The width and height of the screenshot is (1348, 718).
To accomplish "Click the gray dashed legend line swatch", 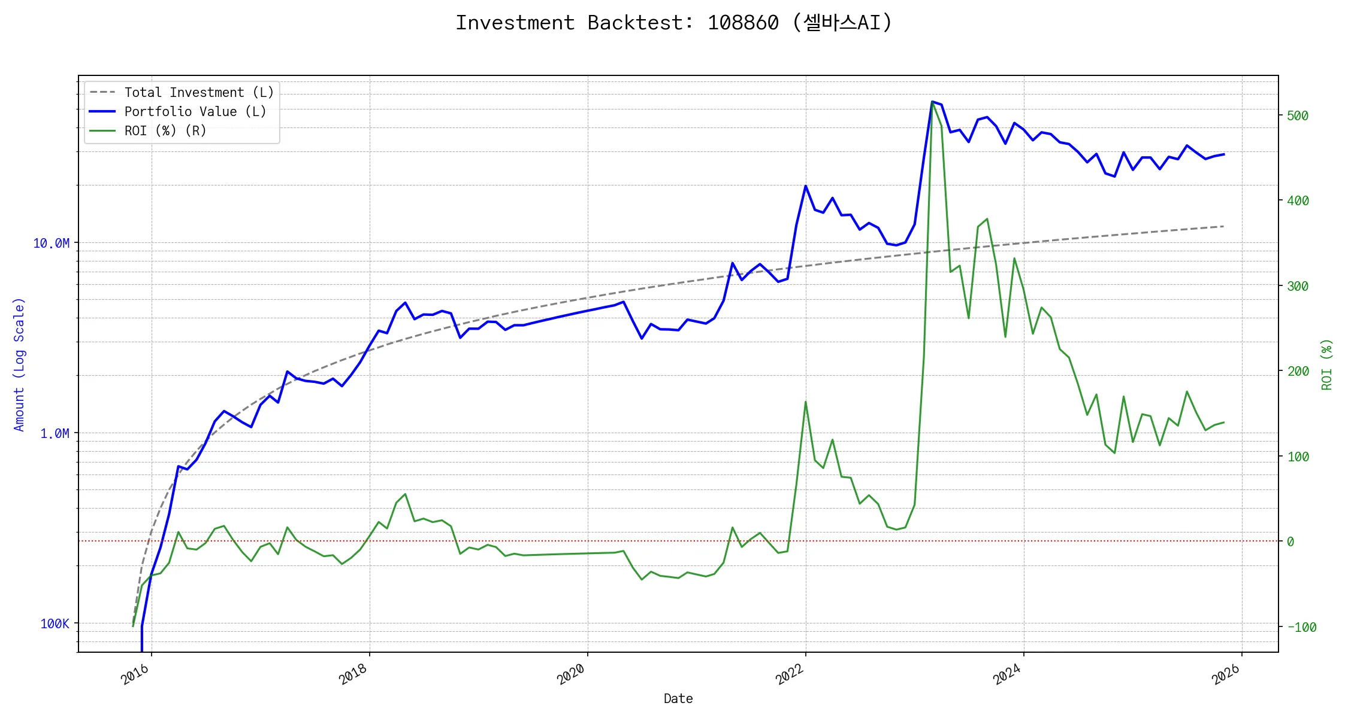I will (x=102, y=93).
